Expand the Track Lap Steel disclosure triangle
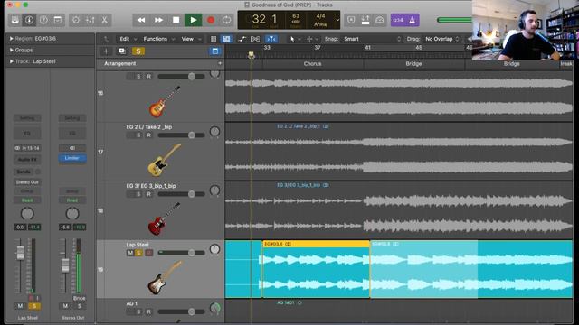 (x=12, y=61)
